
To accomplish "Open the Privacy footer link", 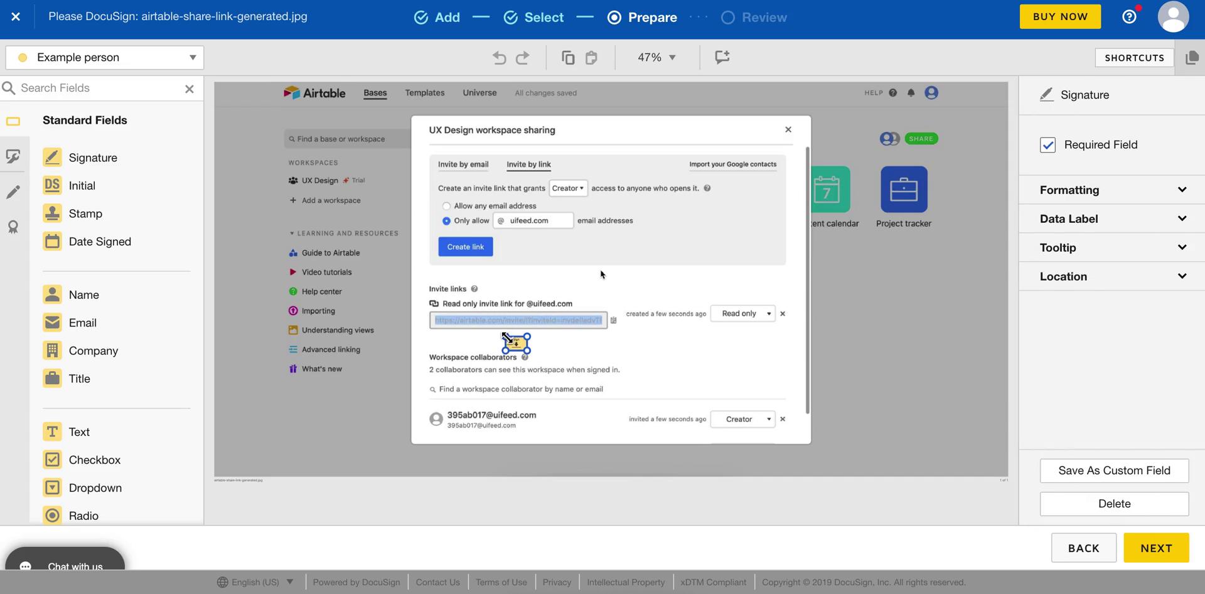I will [557, 582].
